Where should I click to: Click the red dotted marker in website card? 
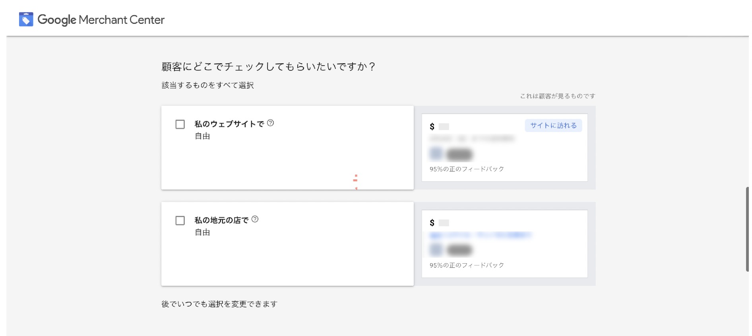[x=355, y=179]
